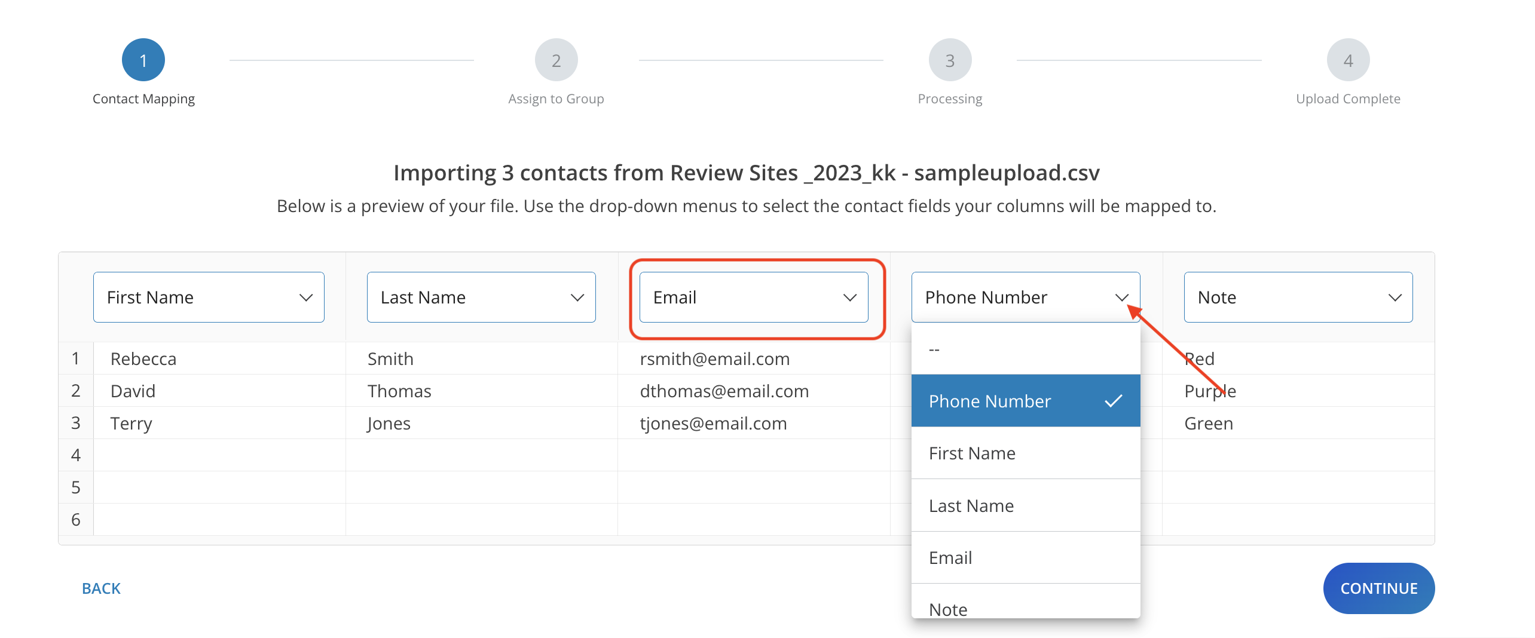Click chevron arrow in Last Name dropdown

click(x=577, y=297)
